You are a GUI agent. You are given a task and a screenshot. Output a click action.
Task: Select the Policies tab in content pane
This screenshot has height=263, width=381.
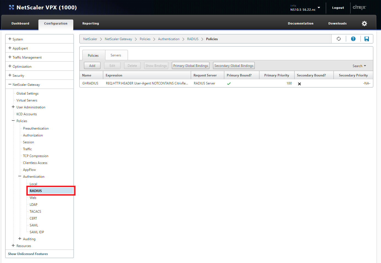[x=93, y=55]
